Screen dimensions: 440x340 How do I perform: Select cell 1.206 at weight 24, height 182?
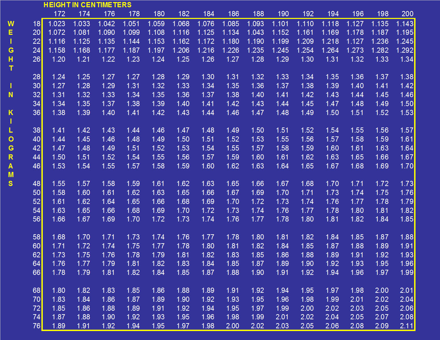pos(181,50)
